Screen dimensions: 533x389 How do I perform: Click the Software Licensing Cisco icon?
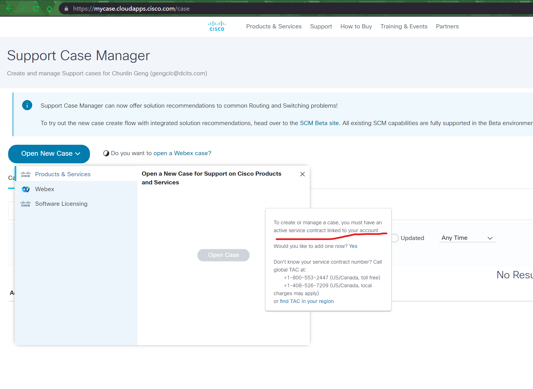point(26,203)
